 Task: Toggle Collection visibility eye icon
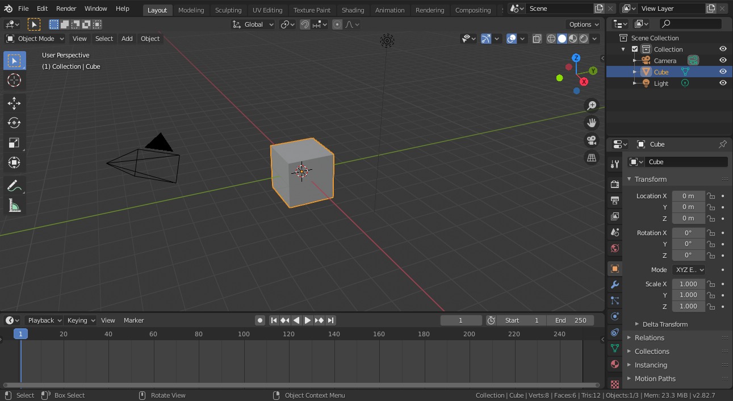723,49
